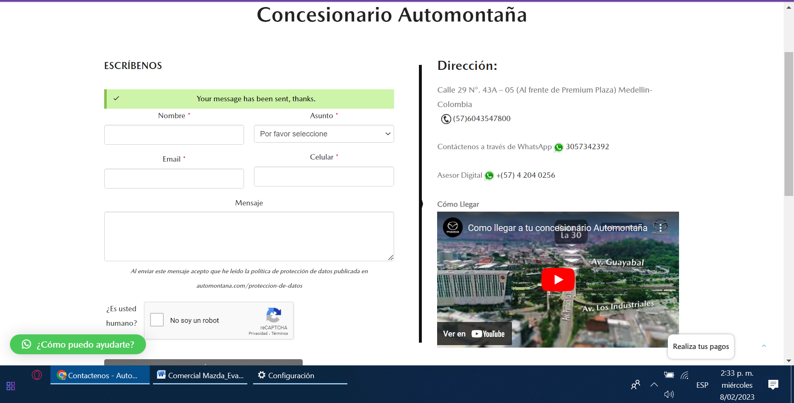Click the Email input field

coord(174,179)
